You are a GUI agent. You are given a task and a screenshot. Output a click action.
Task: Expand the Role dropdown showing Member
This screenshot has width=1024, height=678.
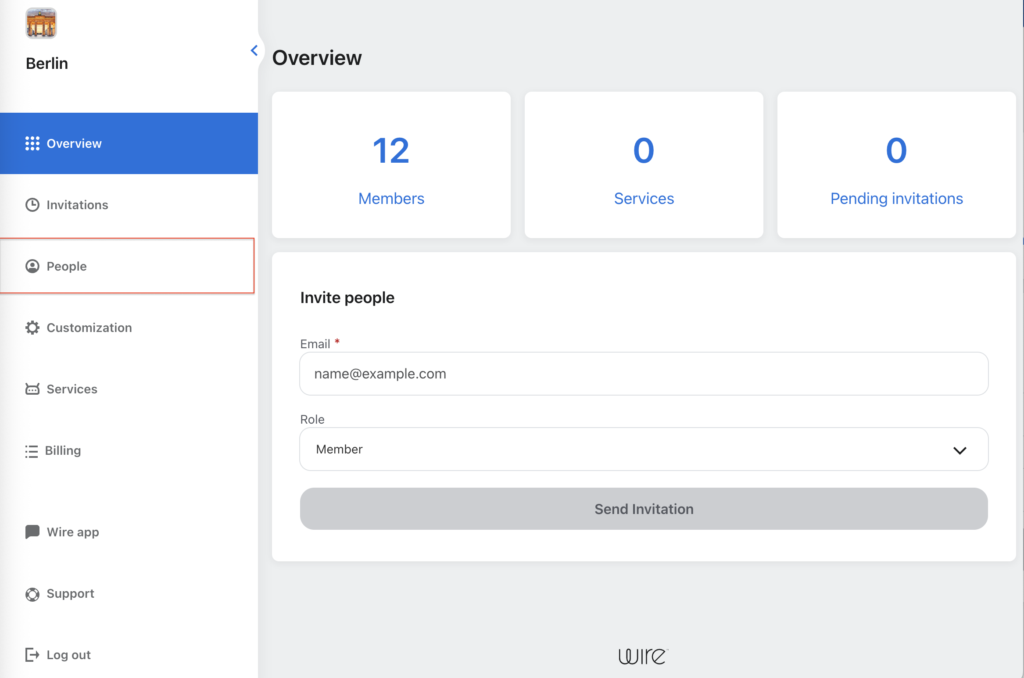point(644,449)
